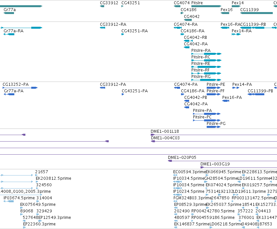
Task: Click the CG4042-PB protein feature
Action: tap(187, 101)
